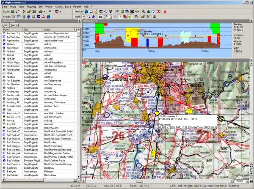Select the Bad Waldsee Reute row
The height and width of the screenshot is (189, 254).
coord(39,161)
